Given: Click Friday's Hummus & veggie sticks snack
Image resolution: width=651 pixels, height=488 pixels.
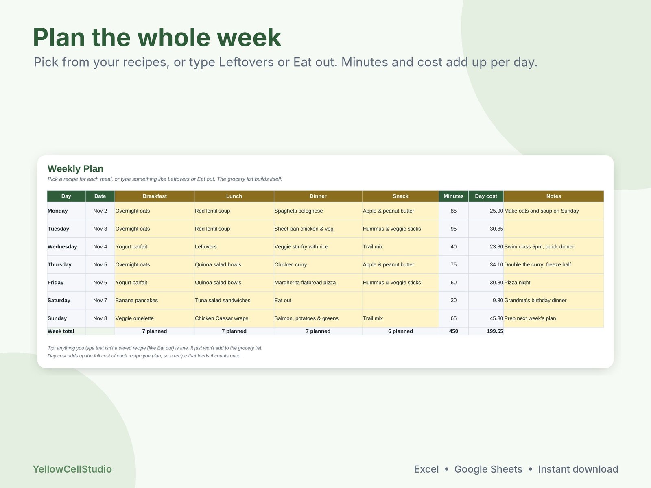Looking at the screenshot, I should pyautogui.click(x=400, y=282).
